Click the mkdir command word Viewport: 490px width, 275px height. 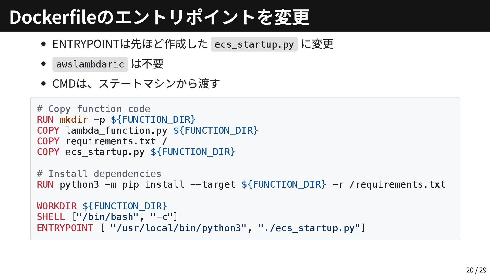click(73, 120)
